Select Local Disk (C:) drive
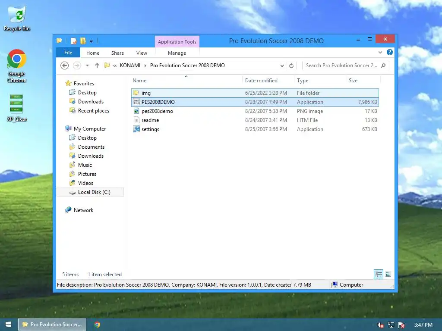 coord(90,192)
